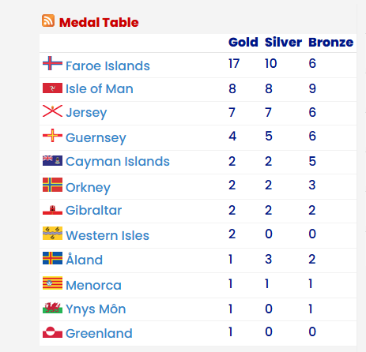Click the Greenland flag icon
Screen dimensions: 366x352
pos(52,332)
